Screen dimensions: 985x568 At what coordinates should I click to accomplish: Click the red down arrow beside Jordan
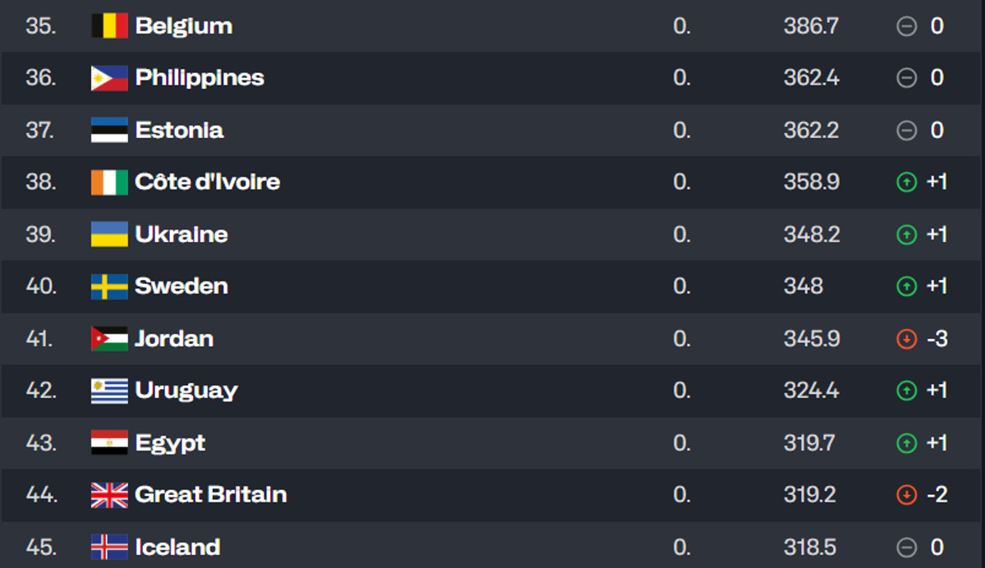coord(906,339)
